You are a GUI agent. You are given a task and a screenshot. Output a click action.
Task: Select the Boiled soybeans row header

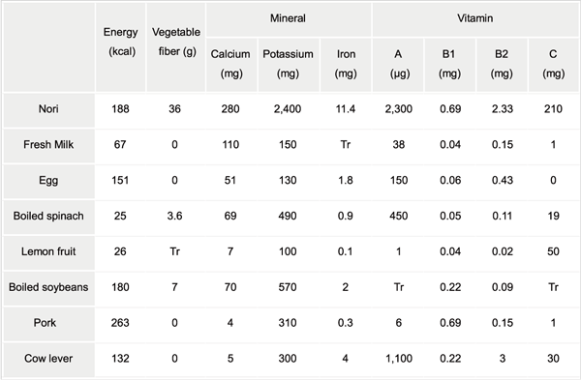coord(48,287)
